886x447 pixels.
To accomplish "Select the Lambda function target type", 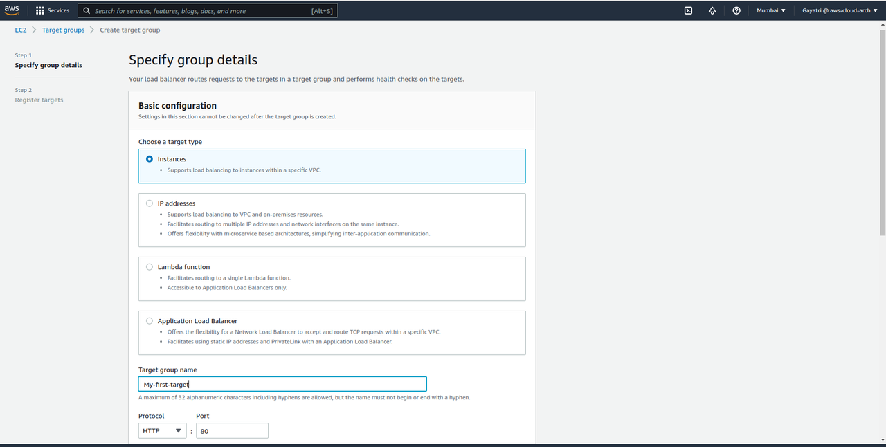I will tap(150, 267).
